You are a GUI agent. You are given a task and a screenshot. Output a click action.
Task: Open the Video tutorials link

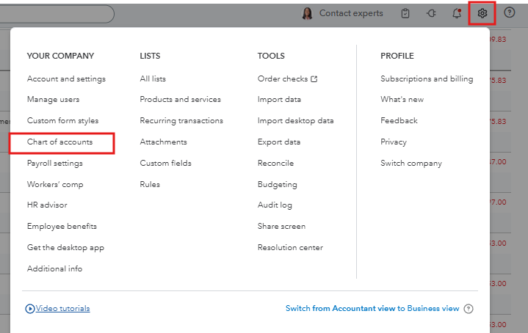(62, 309)
